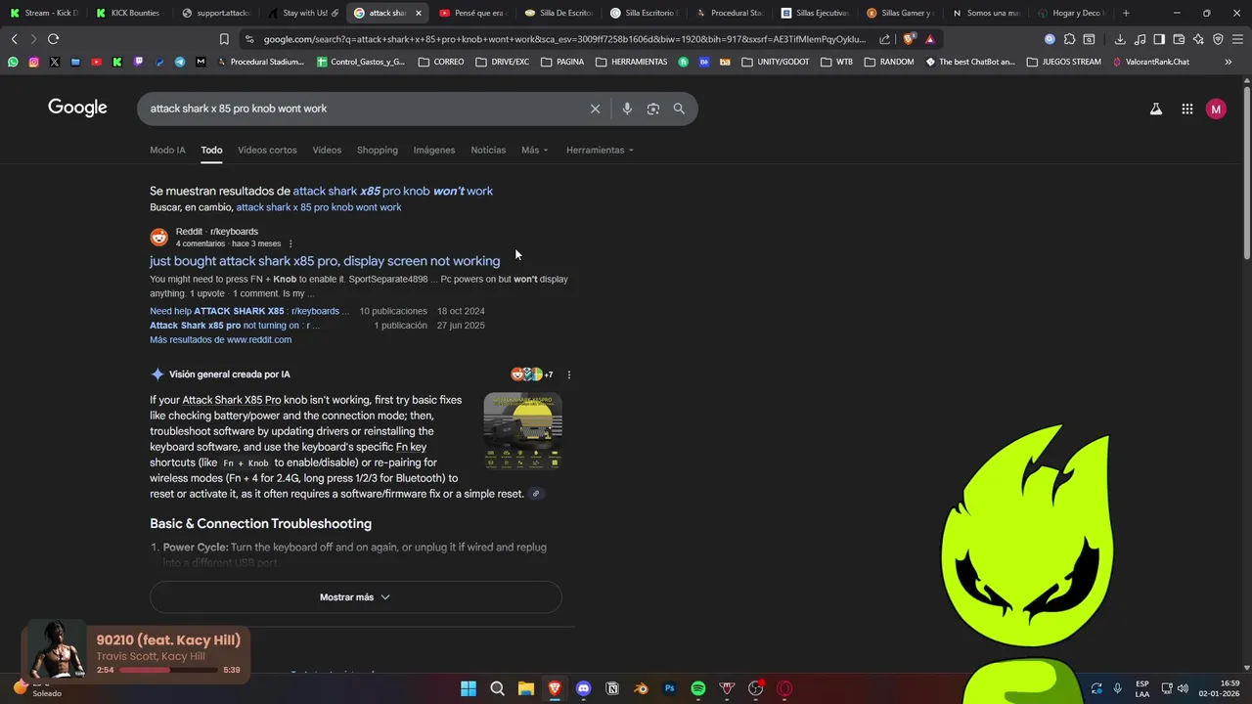Open Google account avatar M
This screenshot has width=1252, height=704.
coord(1216,110)
